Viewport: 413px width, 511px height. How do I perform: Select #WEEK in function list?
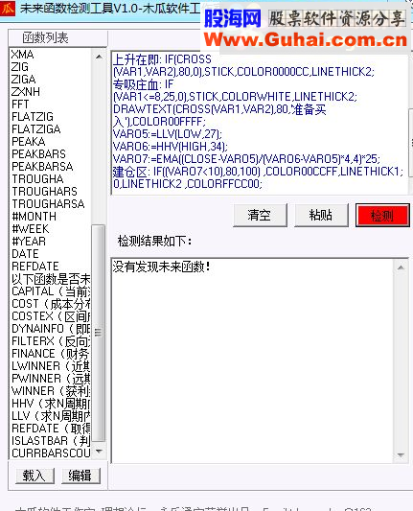click(31, 229)
